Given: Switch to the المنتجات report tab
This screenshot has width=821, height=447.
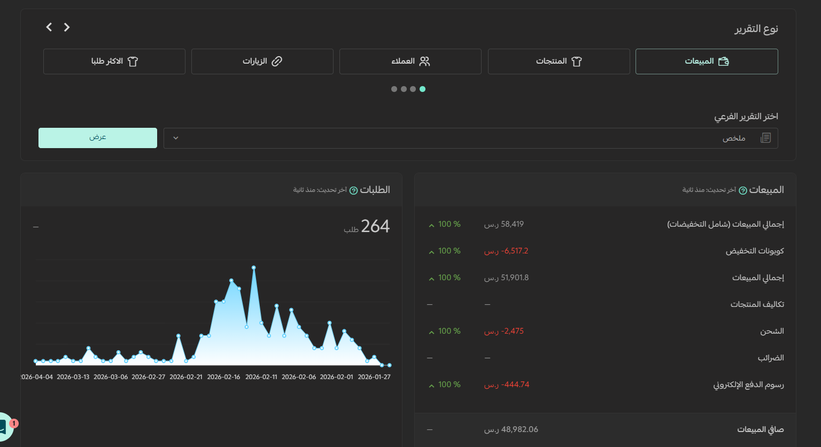Looking at the screenshot, I should pyautogui.click(x=559, y=61).
